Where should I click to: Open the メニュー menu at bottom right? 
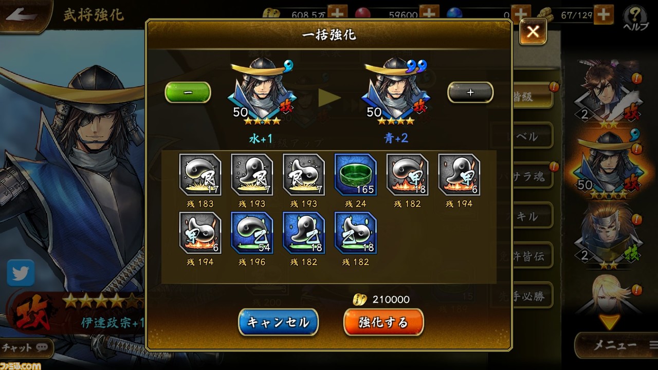click(616, 345)
